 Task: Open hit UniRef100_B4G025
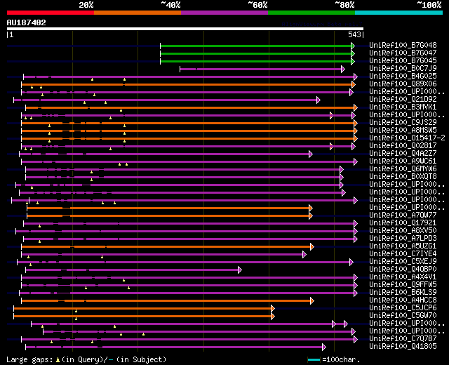(x=403, y=76)
